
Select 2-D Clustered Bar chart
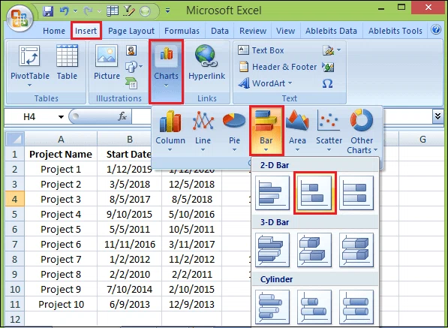click(272, 193)
